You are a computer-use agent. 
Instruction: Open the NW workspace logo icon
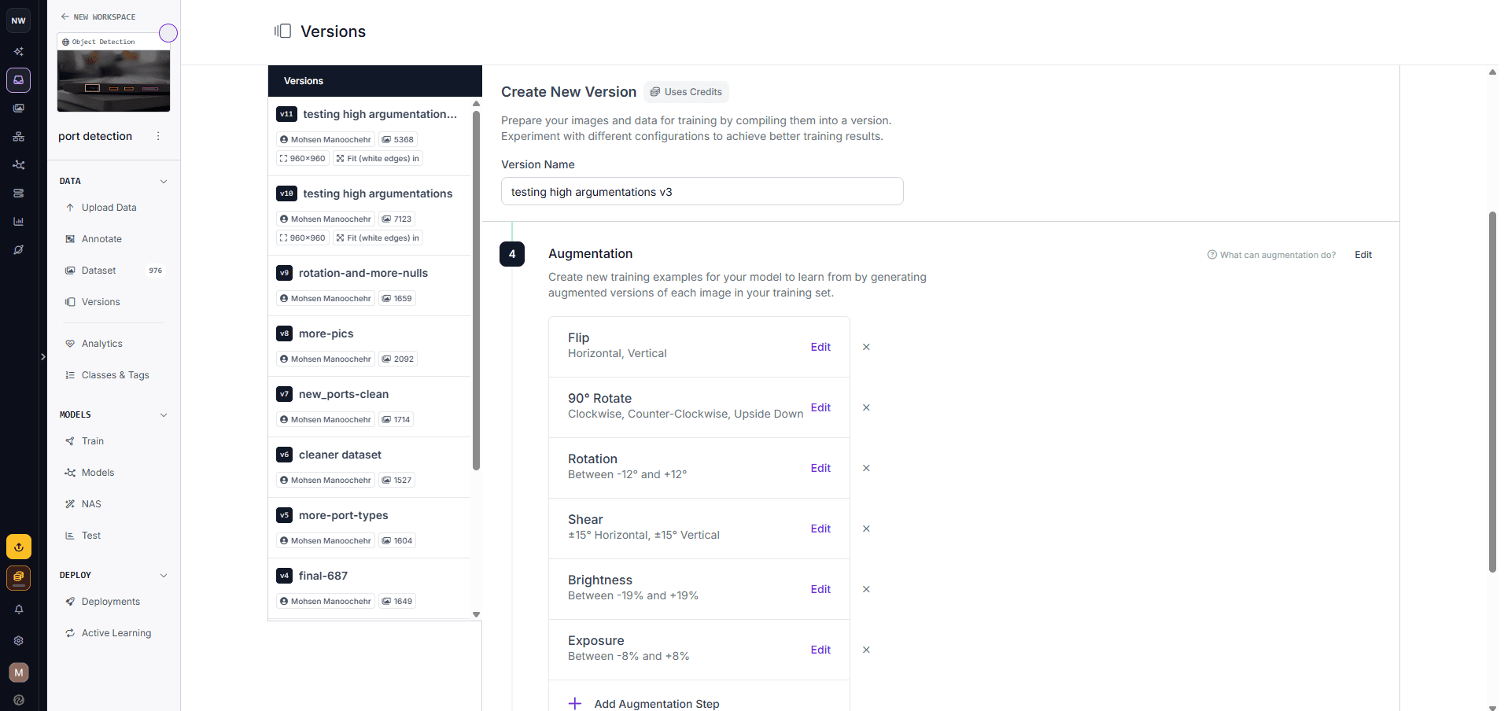tap(18, 20)
